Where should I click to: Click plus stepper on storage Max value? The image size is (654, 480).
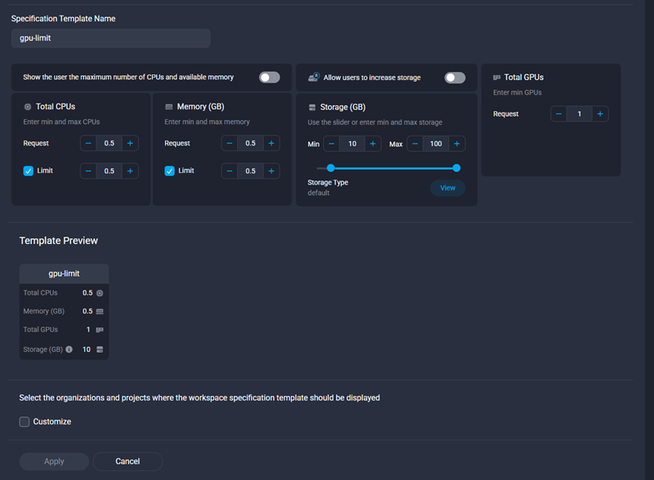click(457, 143)
